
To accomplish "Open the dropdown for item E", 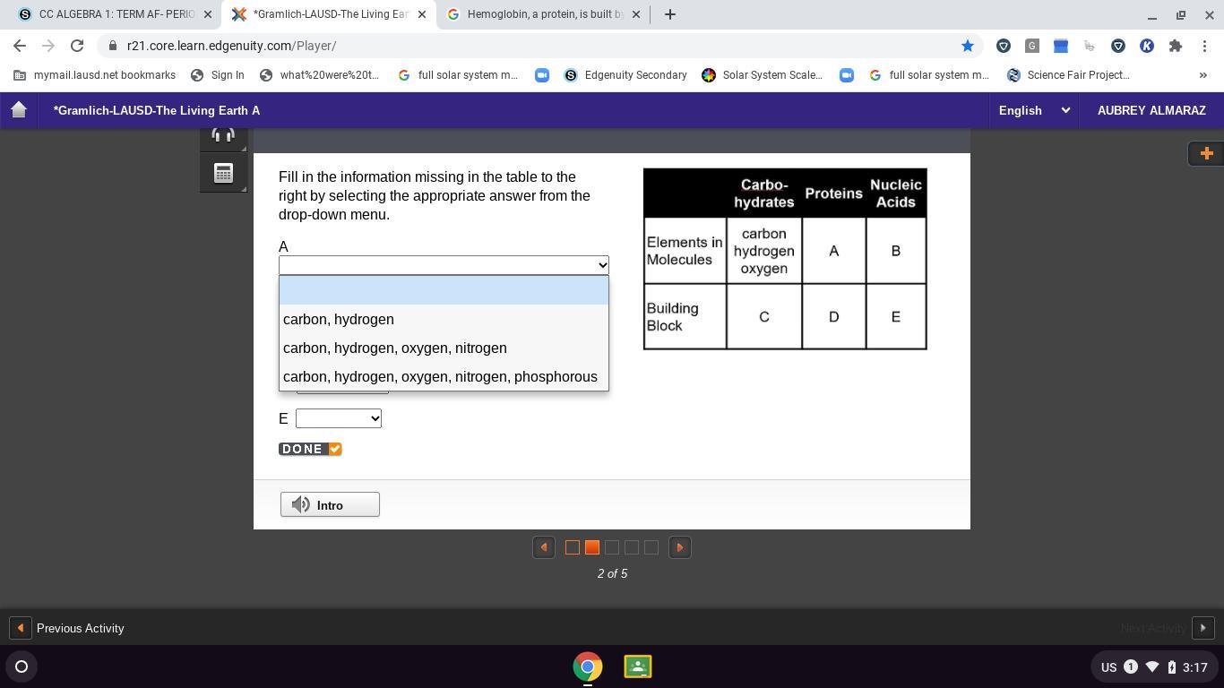I will coord(338,418).
